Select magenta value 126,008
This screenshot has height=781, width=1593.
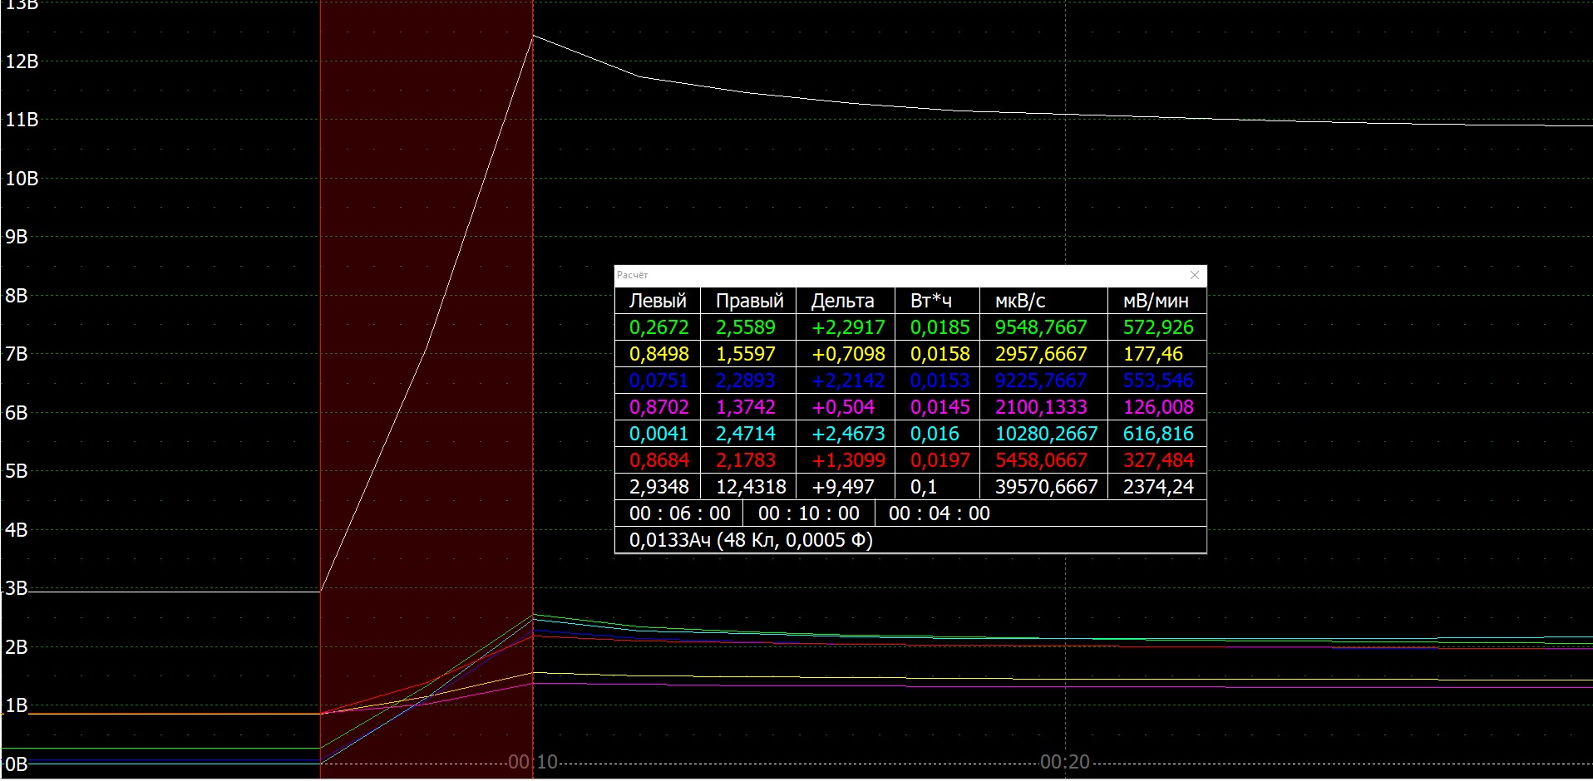point(1158,407)
